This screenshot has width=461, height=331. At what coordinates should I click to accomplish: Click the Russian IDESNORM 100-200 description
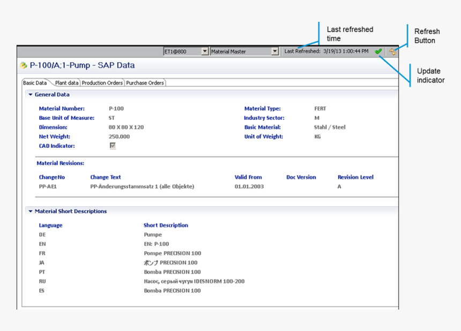click(x=194, y=281)
